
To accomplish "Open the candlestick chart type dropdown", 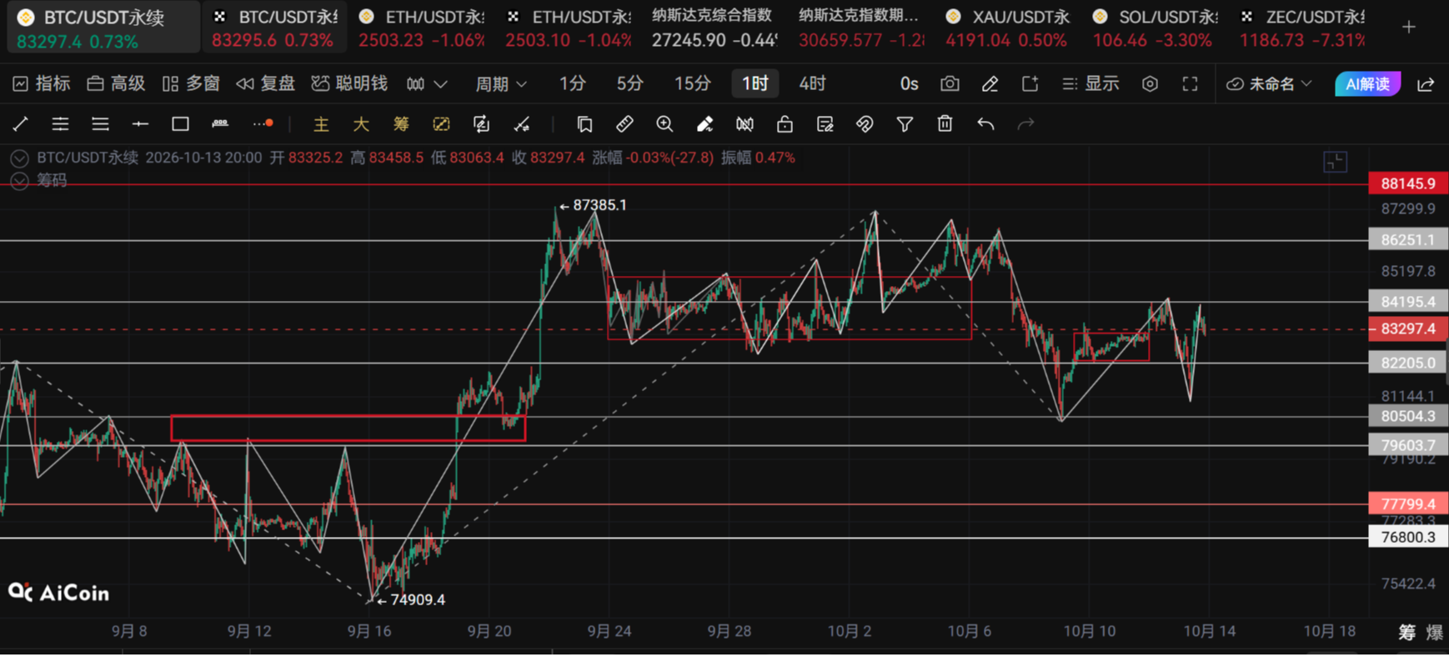I will pos(427,83).
